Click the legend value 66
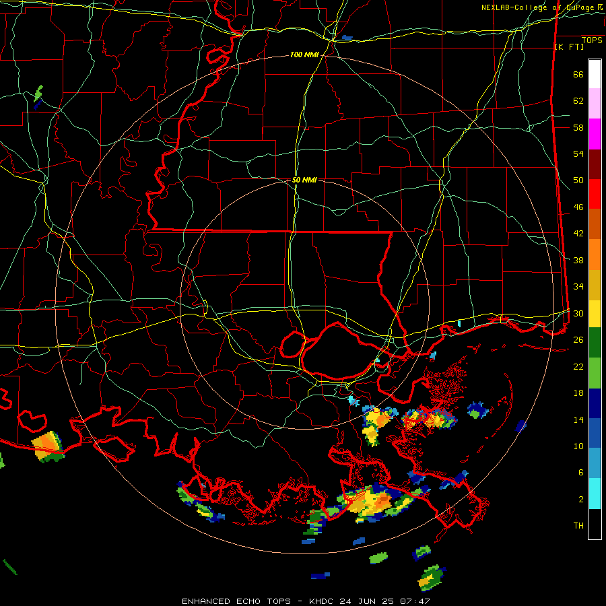Image resolution: width=606 pixels, height=606 pixels. point(578,75)
